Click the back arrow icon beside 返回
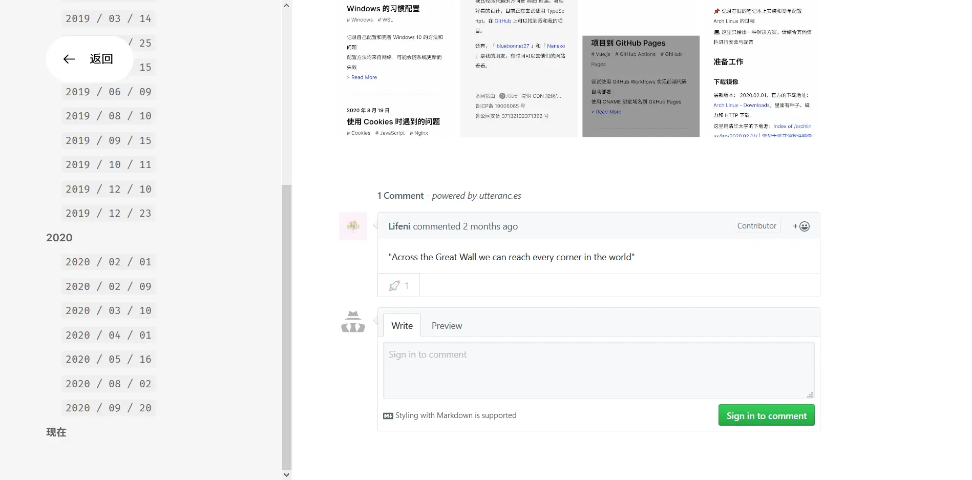972x480 pixels. 69,59
